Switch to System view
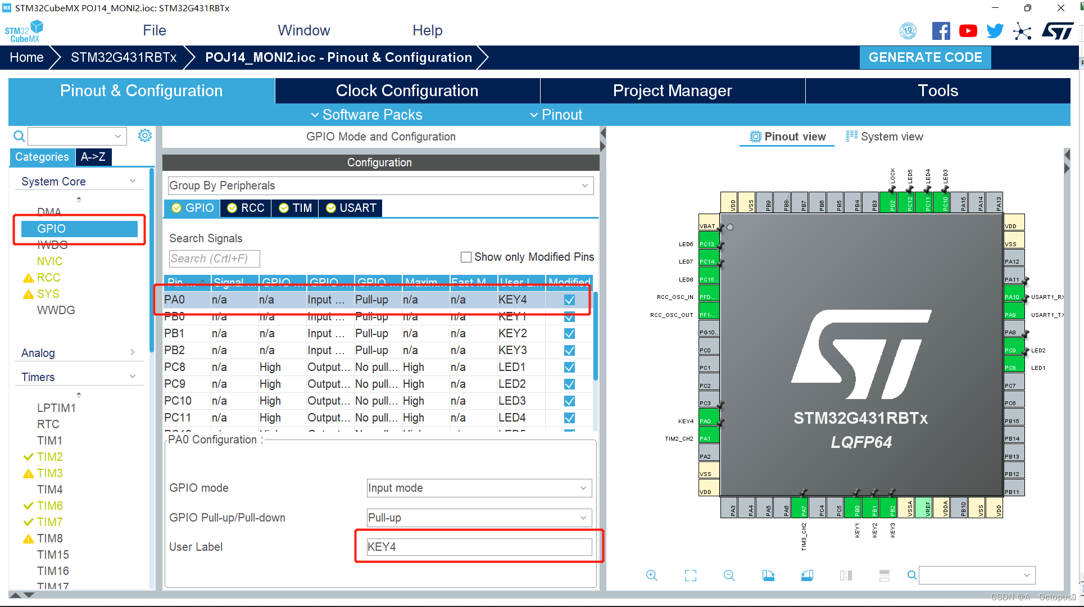 (x=885, y=137)
